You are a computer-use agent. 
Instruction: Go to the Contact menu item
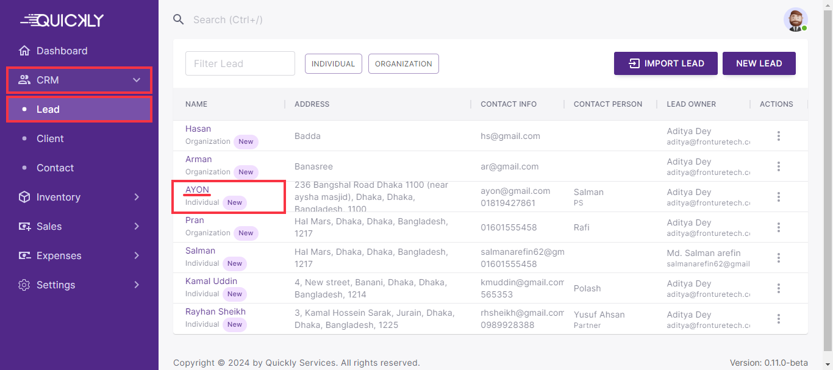pyautogui.click(x=55, y=168)
